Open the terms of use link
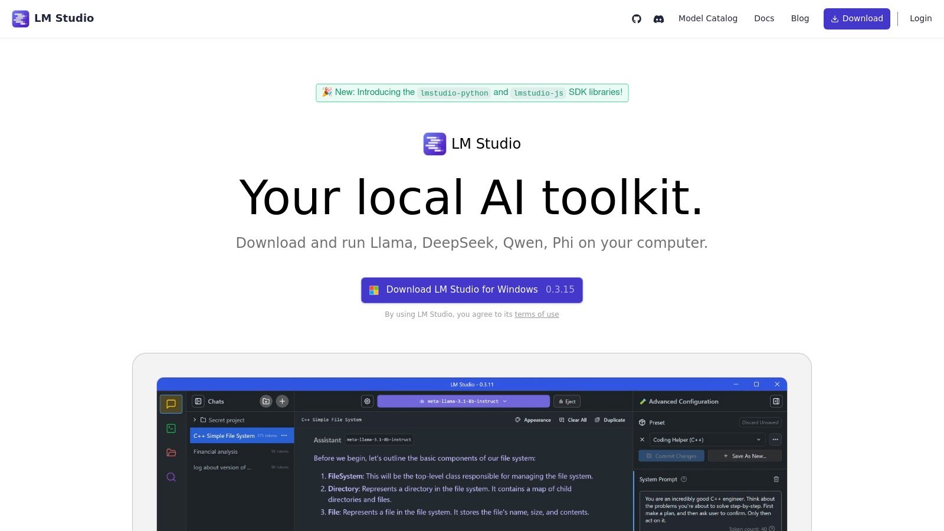This screenshot has width=944, height=531. (x=536, y=314)
